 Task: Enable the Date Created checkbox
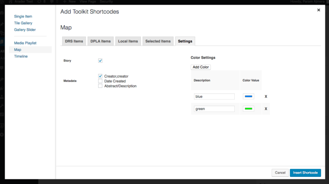pyautogui.click(x=100, y=81)
